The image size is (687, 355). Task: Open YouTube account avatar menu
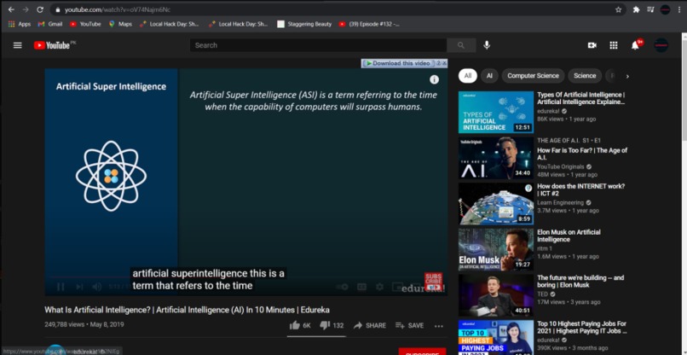pos(661,44)
